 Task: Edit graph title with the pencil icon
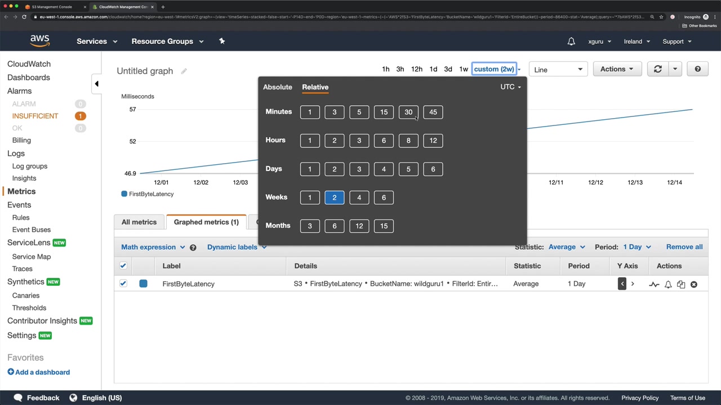184,71
